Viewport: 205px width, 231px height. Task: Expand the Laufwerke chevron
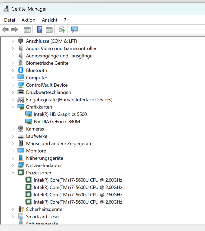tap(13, 136)
